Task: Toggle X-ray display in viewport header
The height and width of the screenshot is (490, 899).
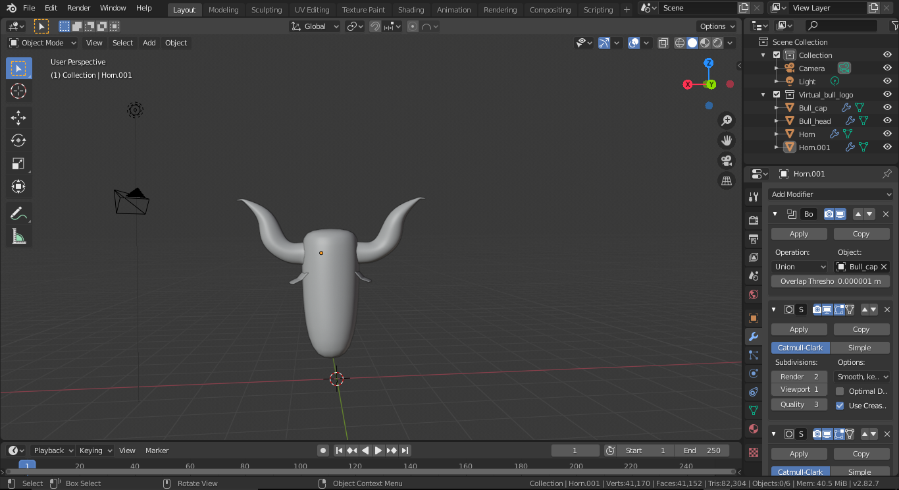Action: pos(663,43)
